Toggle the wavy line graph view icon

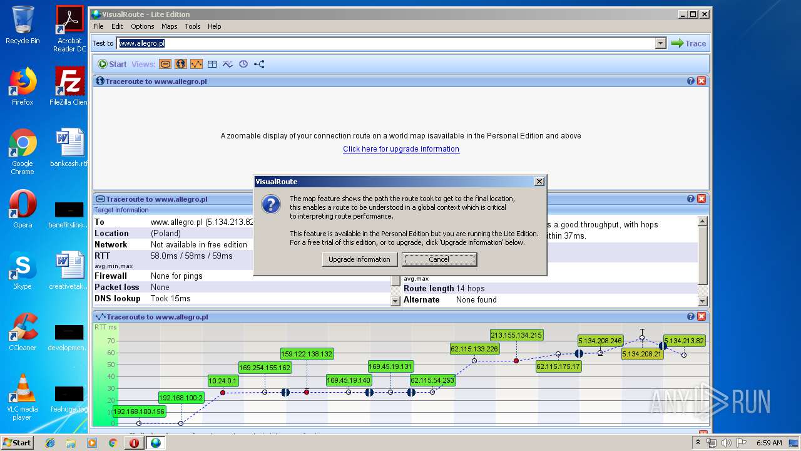228,64
